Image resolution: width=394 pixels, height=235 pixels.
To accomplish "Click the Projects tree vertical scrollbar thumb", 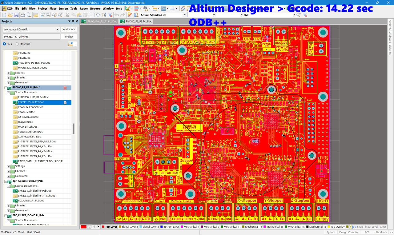I will tap(73, 129).
